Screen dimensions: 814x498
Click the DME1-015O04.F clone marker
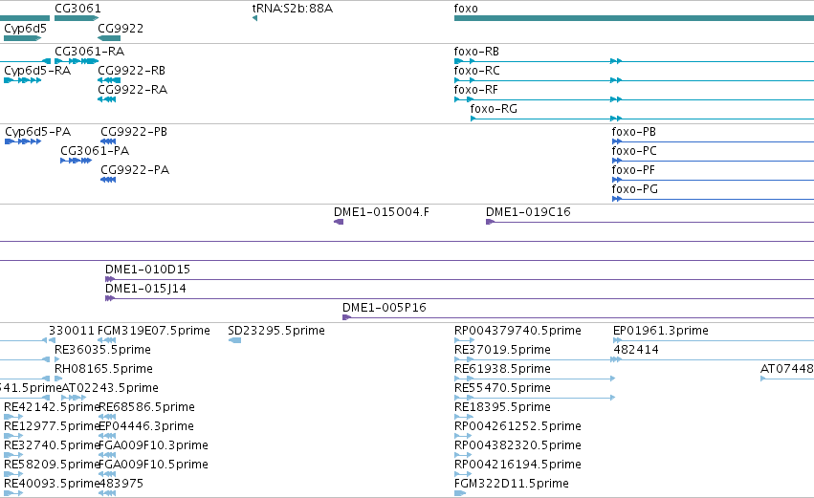coord(339,222)
